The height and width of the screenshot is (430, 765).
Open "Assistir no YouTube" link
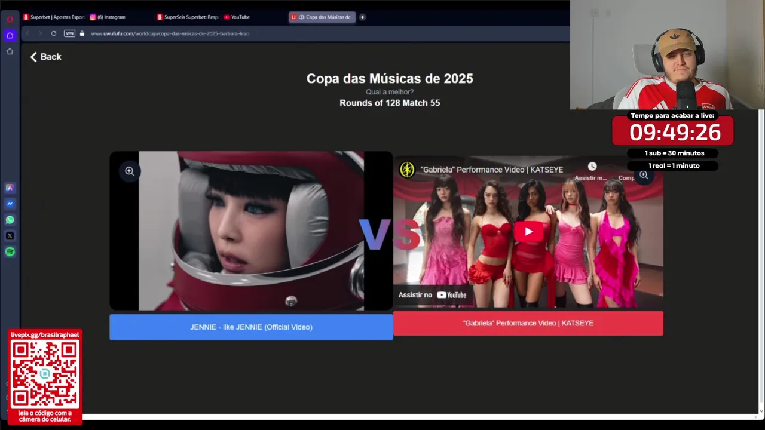(x=433, y=295)
